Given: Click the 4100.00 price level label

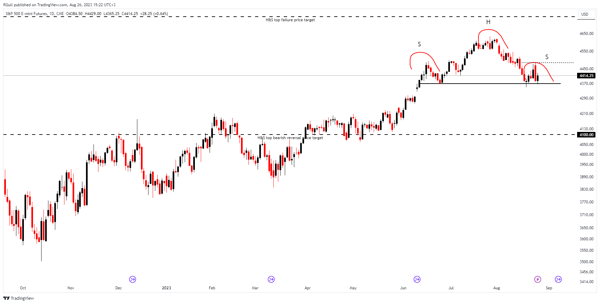Looking at the screenshot, I should click(586, 135).
